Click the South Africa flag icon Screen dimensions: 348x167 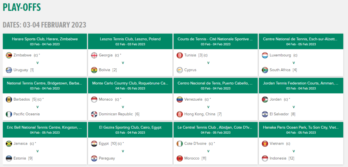265,70
